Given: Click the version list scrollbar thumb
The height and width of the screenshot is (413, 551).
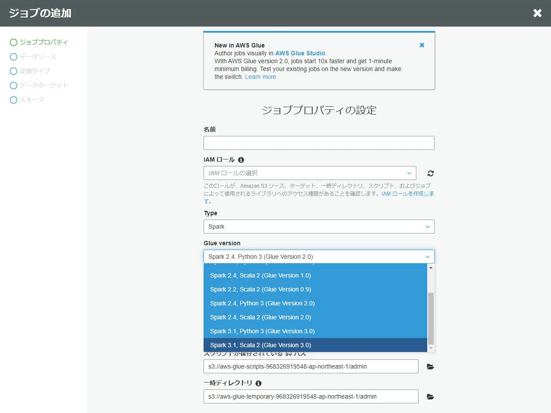Looking at the screenshot, I should point(431,318).
